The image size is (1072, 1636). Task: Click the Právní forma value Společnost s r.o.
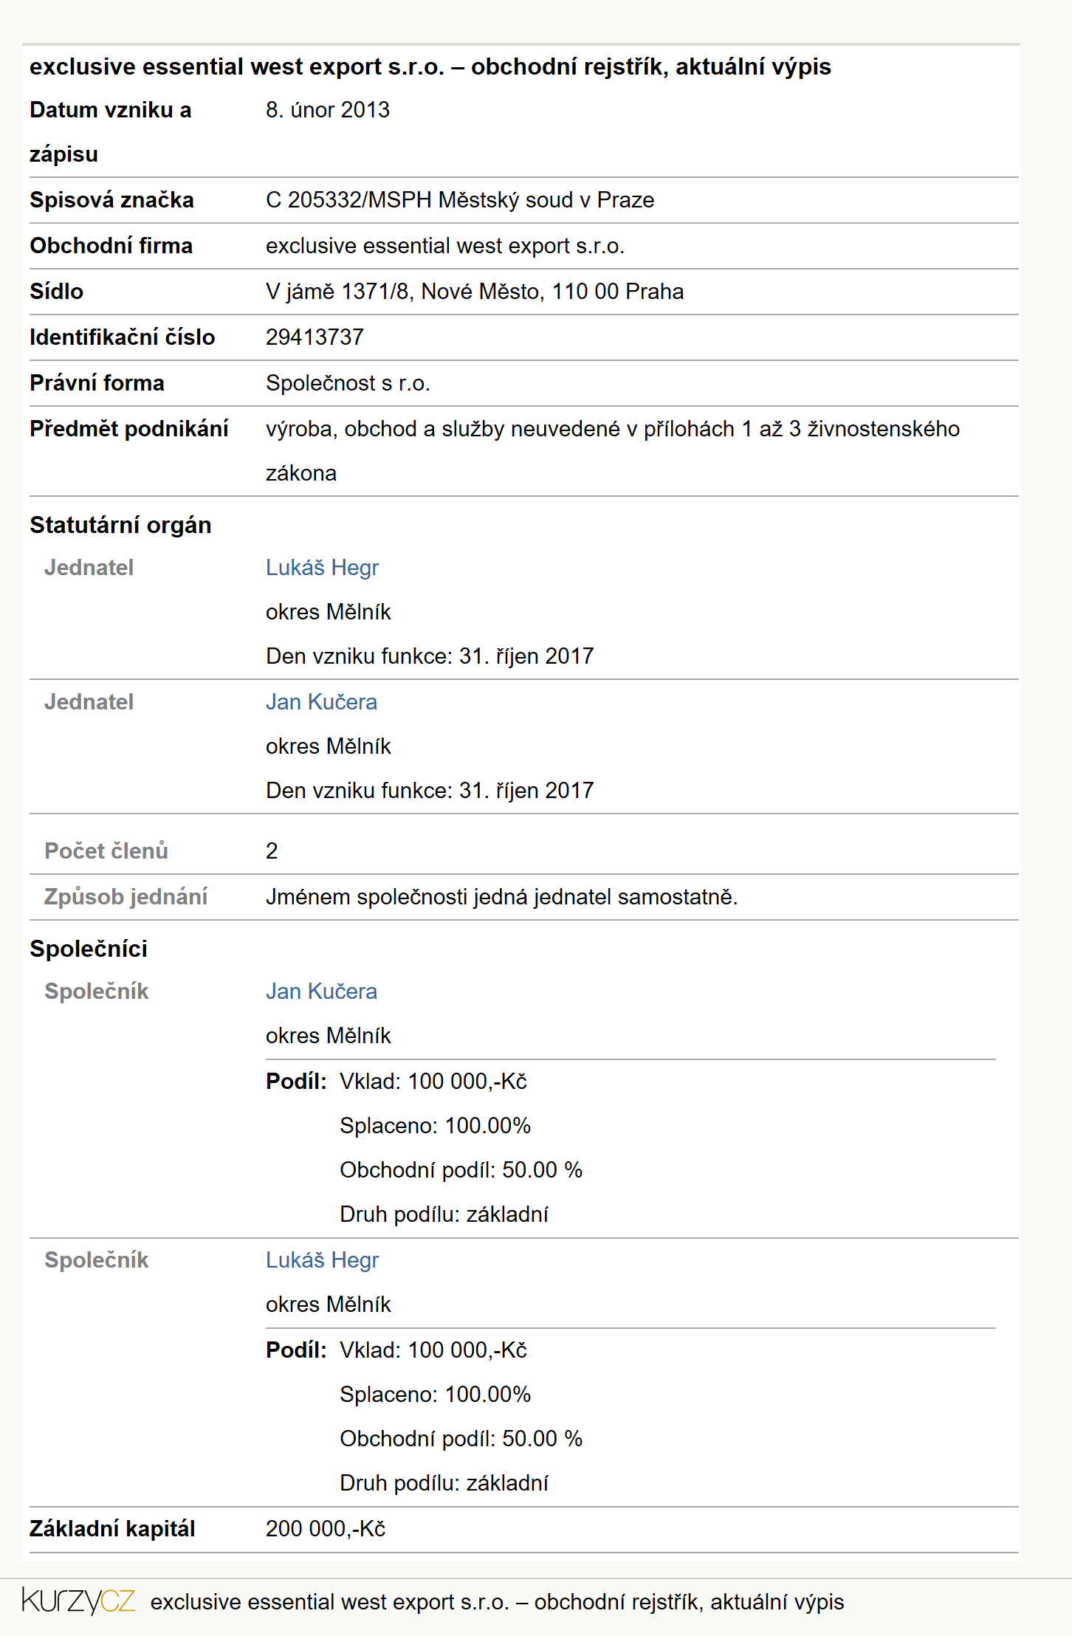click(x=348, y=383)
